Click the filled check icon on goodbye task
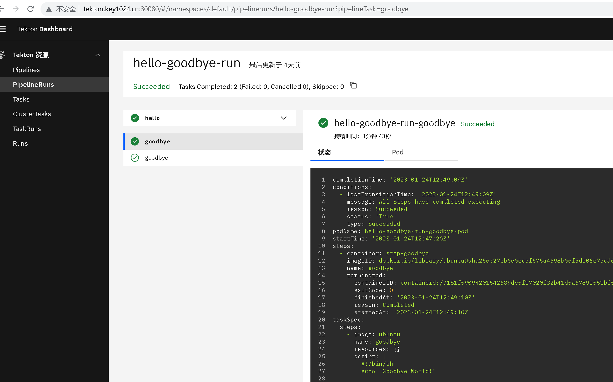 coord(135,142)
